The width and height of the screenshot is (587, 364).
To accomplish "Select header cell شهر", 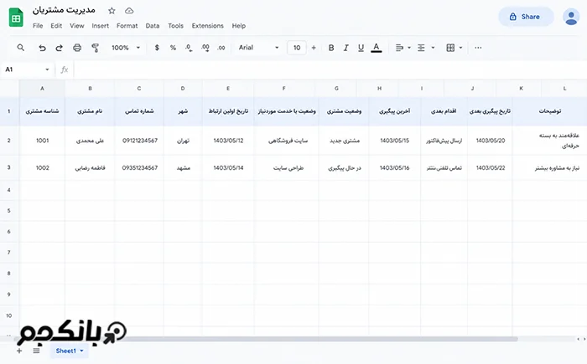I will (183, 111).
